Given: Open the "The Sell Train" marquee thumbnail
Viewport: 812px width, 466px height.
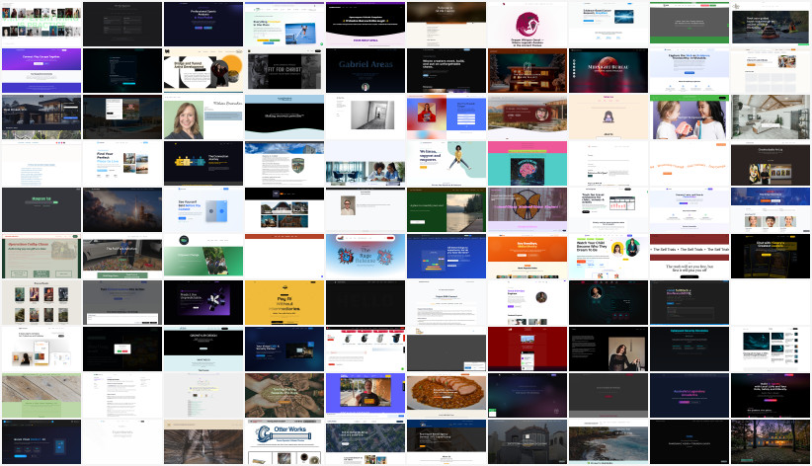Looking at the screenshot, I should pyautogui.click(x=690, y=257).
